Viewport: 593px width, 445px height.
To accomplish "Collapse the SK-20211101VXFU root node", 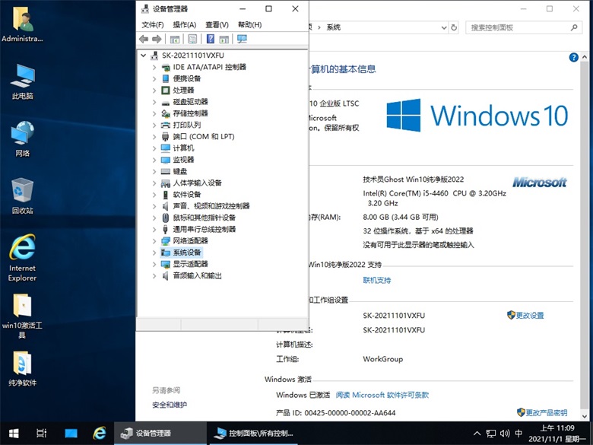I will pyautogui.click(x=144, y=56).
